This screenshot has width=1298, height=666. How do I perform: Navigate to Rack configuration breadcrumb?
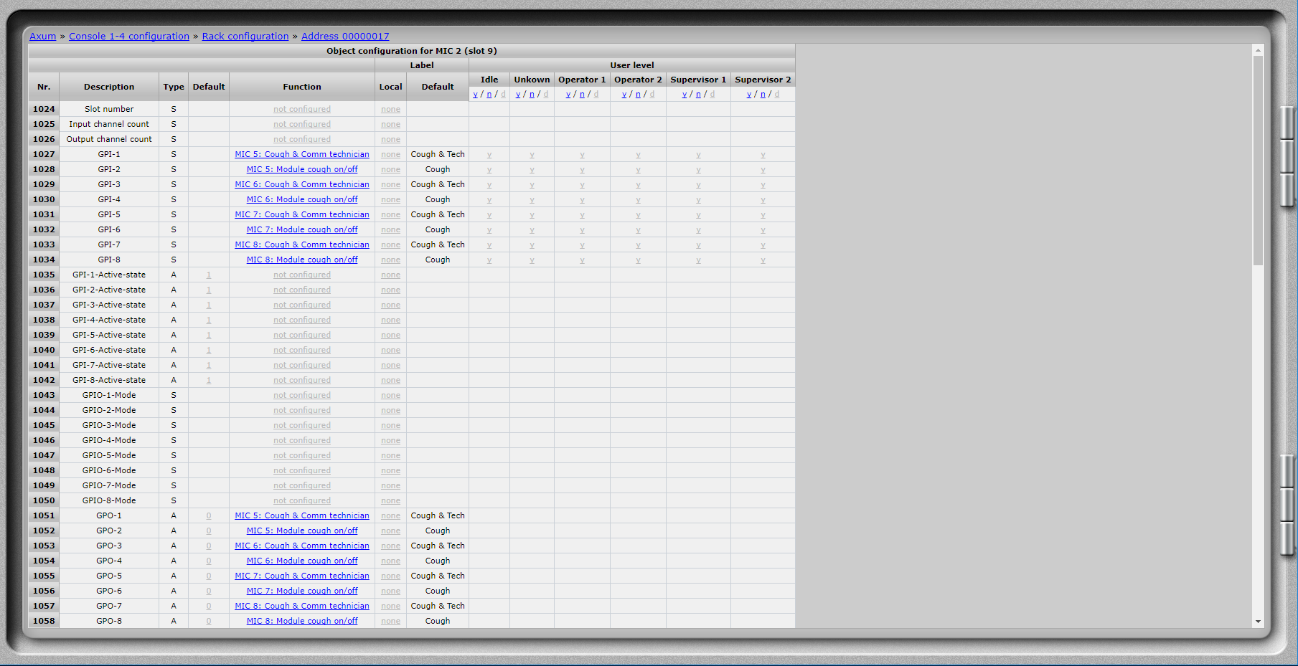[x=245, y=37]
